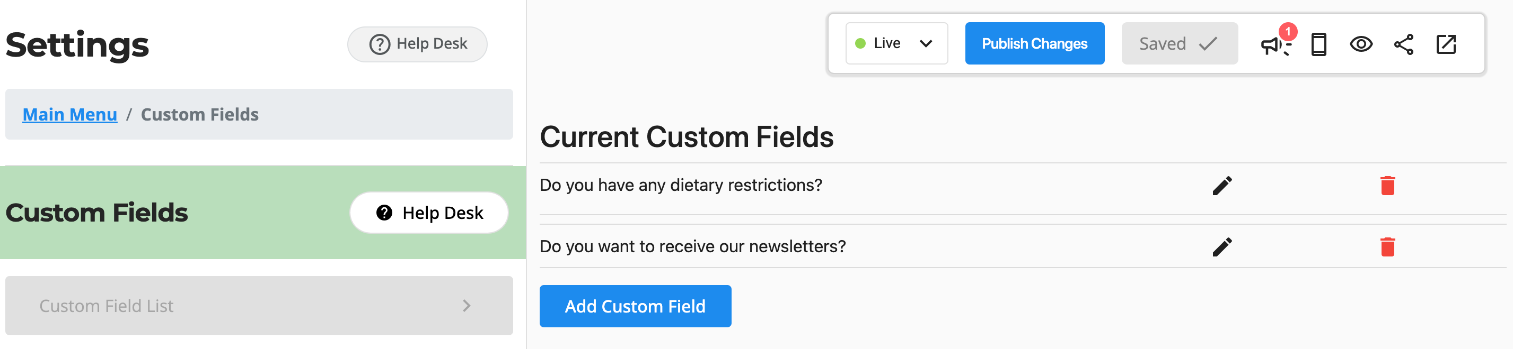This screenshot has width=1513, height=349.
Task: Open Main Menu from the breadcrumb
Action: (69, 114)
